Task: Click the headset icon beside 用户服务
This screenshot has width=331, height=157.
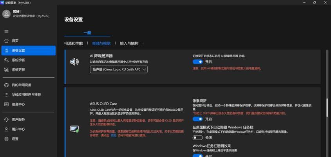Action: tap(7, 120)
